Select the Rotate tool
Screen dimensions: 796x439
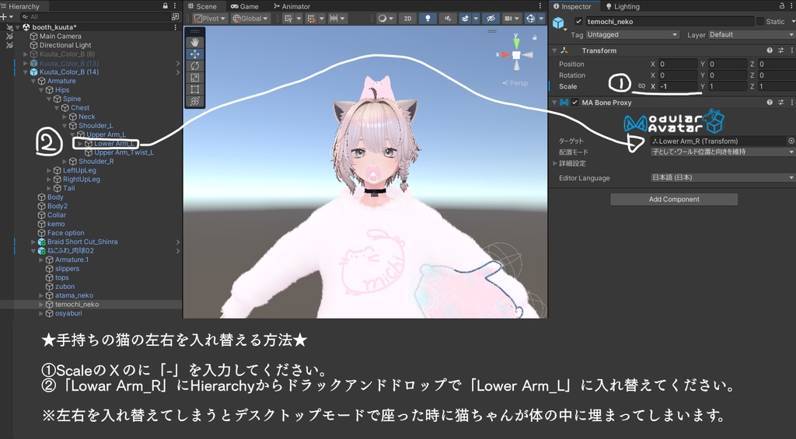tap(195, 66)
